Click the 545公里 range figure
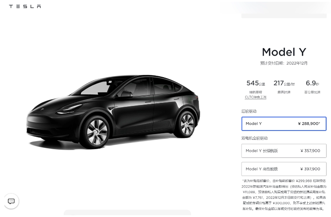The image size is (331, 217). 256,83
